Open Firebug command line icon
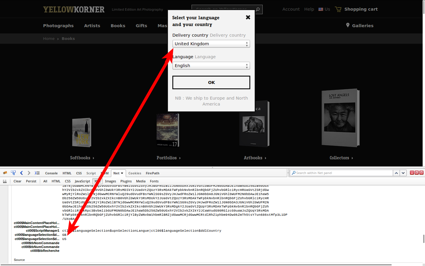This screenshot has width=425, height=266. (37, 173)
